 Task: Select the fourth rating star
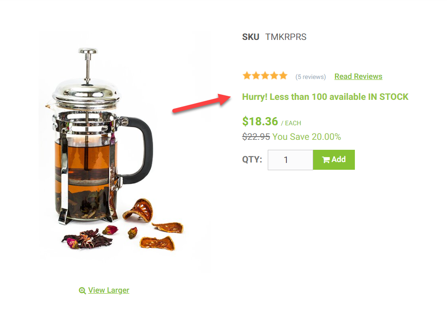[x=274, y=76]
